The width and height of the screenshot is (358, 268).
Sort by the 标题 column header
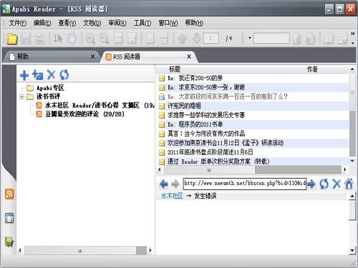175,69
